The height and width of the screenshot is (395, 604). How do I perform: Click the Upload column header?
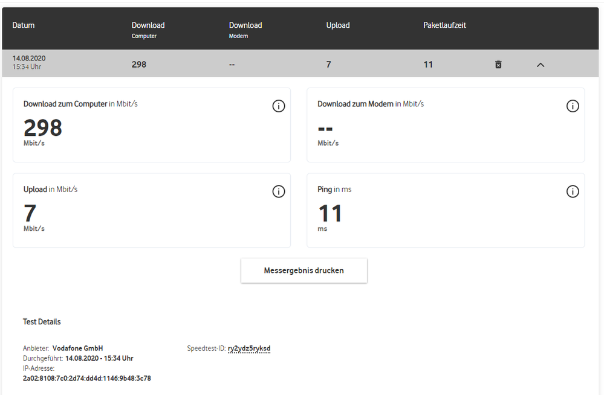pos(338,25)
